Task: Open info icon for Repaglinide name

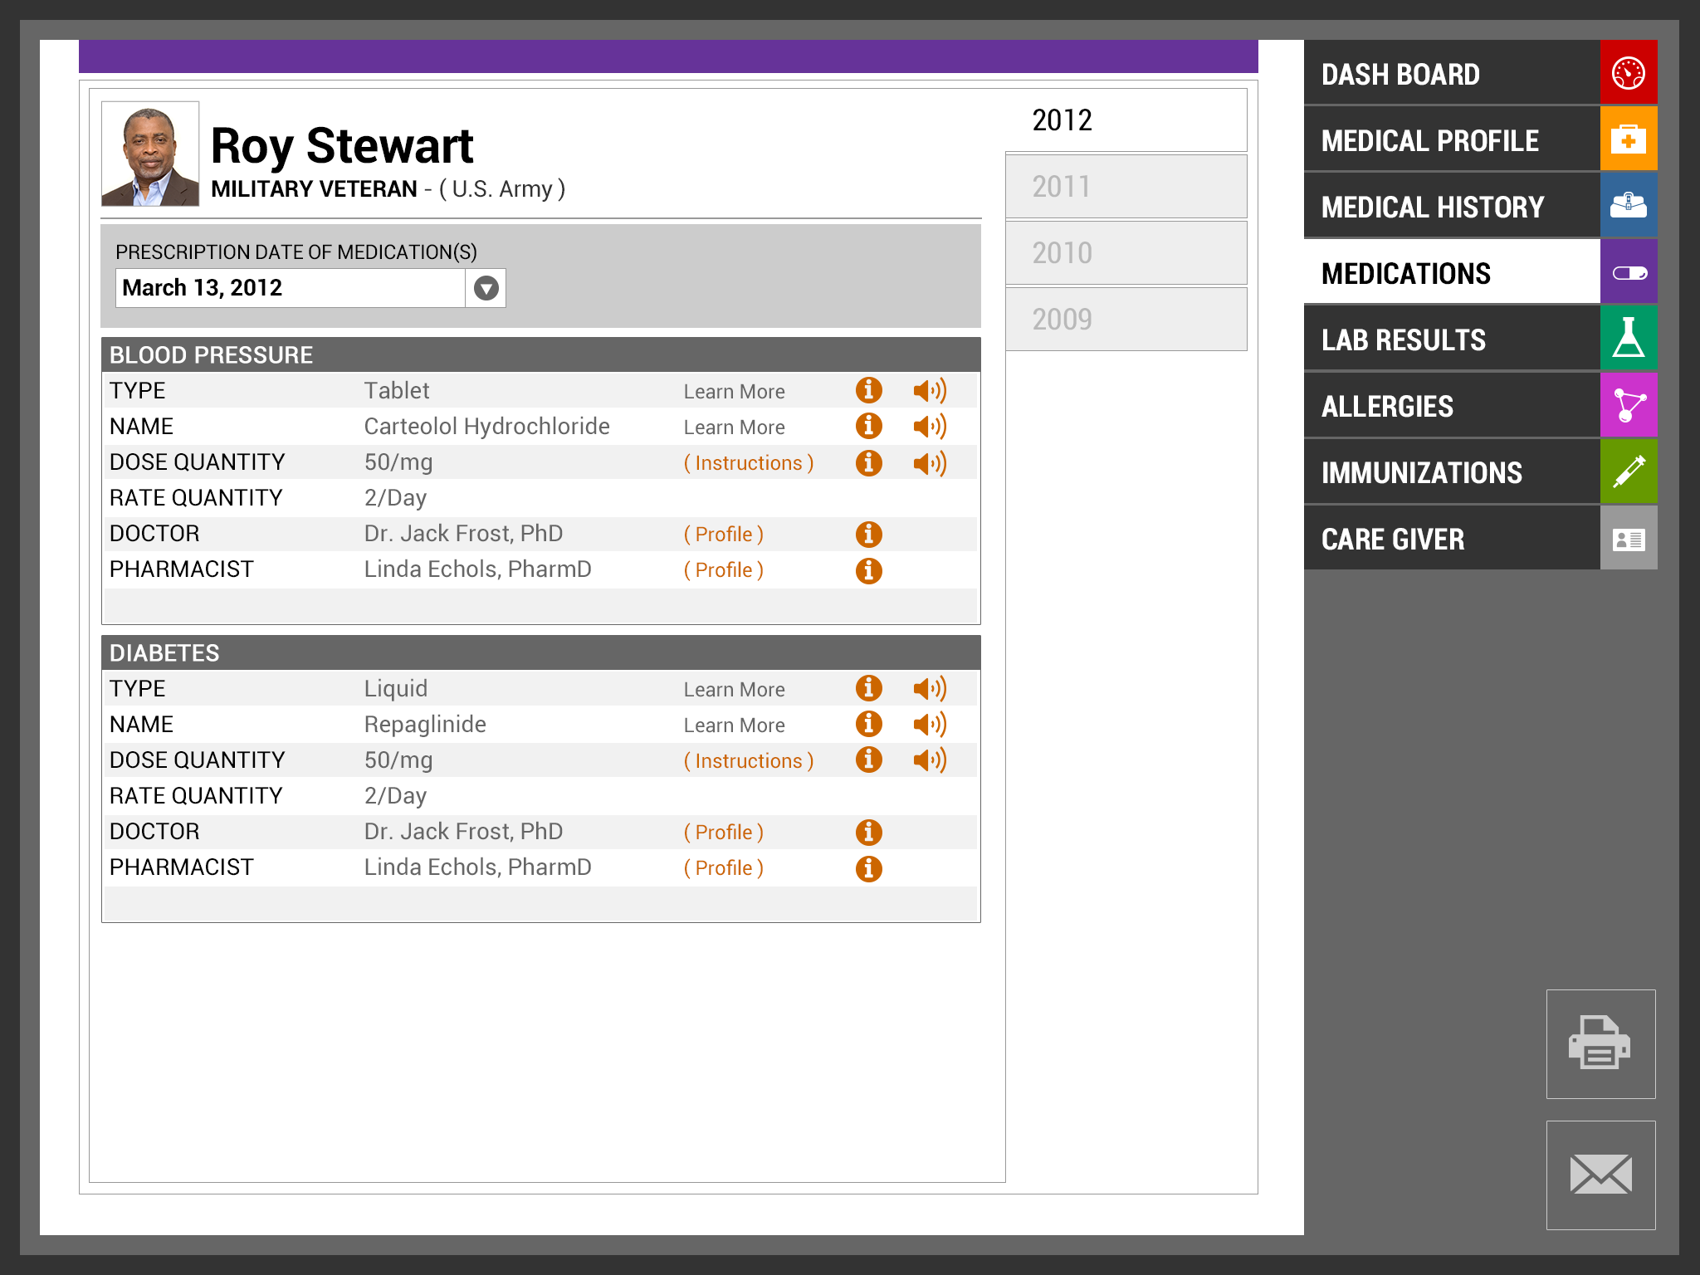Action: 868,724
